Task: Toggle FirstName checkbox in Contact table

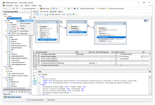Action: pyautogui.click(x=37, y=32)
